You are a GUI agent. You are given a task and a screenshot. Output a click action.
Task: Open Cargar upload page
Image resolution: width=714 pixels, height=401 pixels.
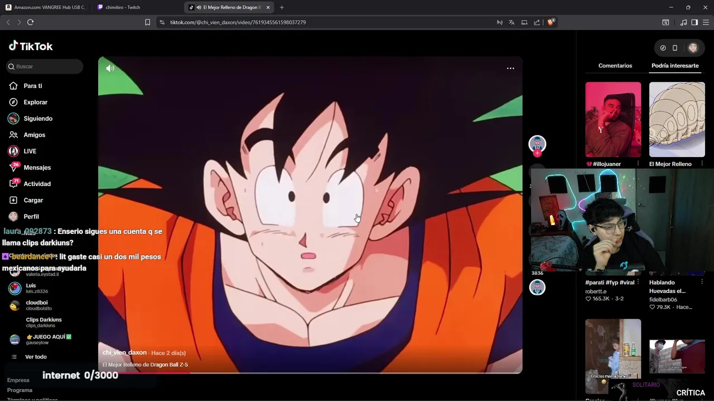(33, 200)
